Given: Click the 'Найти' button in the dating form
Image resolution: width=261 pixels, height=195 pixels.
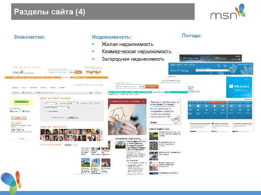Looking at the screenshot, I should pos(72,117).
